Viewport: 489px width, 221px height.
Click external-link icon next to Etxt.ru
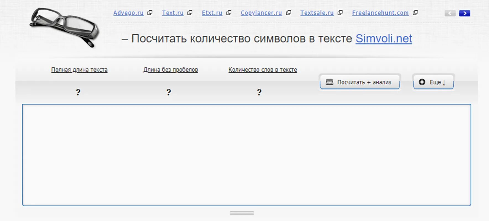229,13
